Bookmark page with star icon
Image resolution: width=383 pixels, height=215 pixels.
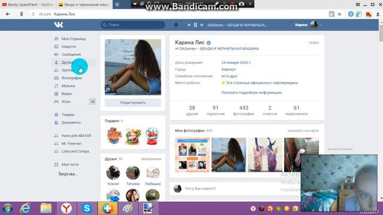[x=339, y=14]
